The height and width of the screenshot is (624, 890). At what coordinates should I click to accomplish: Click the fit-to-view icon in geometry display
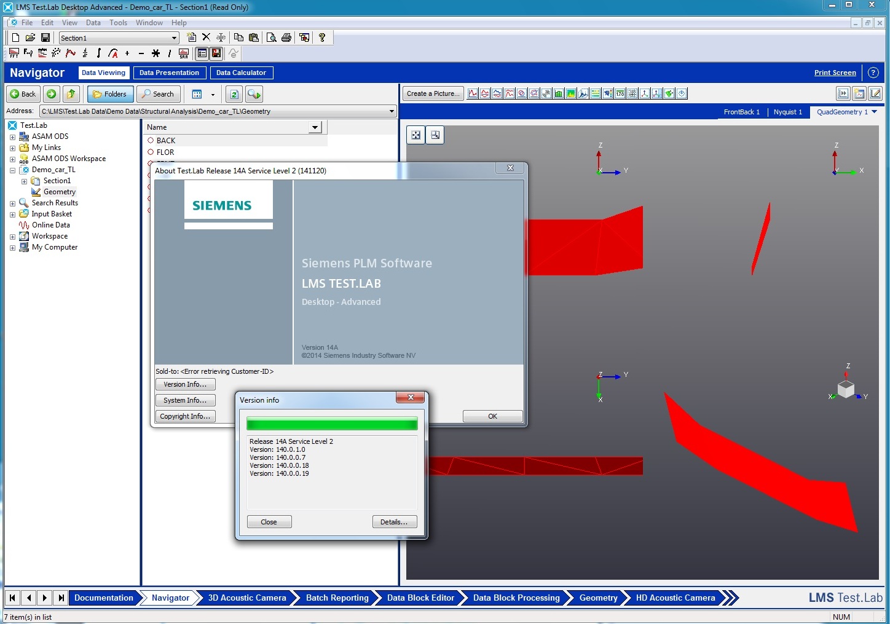(416, 135)
